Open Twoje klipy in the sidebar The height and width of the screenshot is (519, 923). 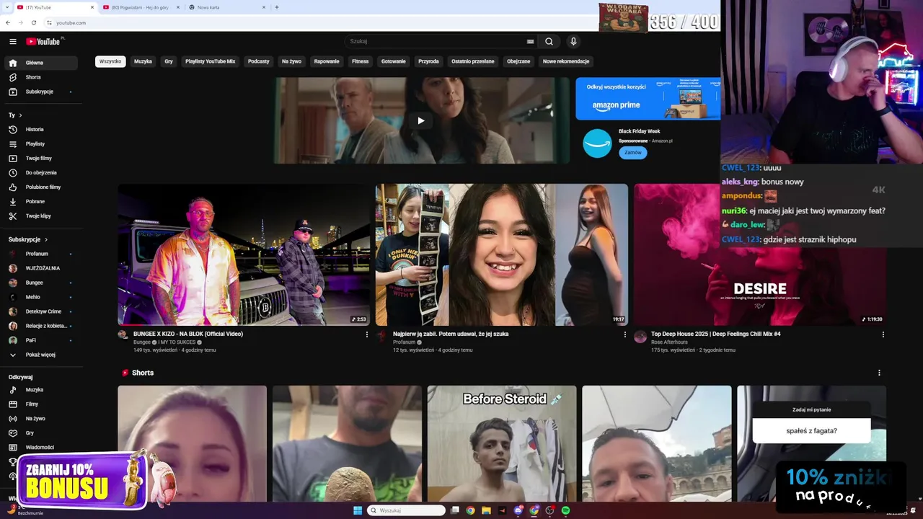click(x=42, y=216)
